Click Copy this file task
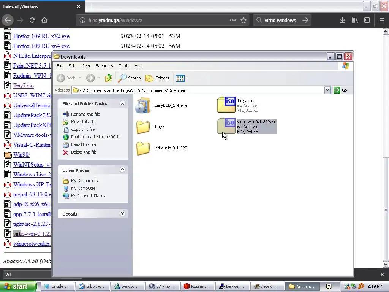The width and height of the screenshot is (389, 292). pos(82,129)
